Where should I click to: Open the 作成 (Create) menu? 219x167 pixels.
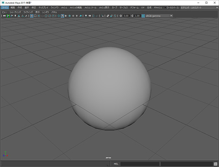tap(20, 8)
